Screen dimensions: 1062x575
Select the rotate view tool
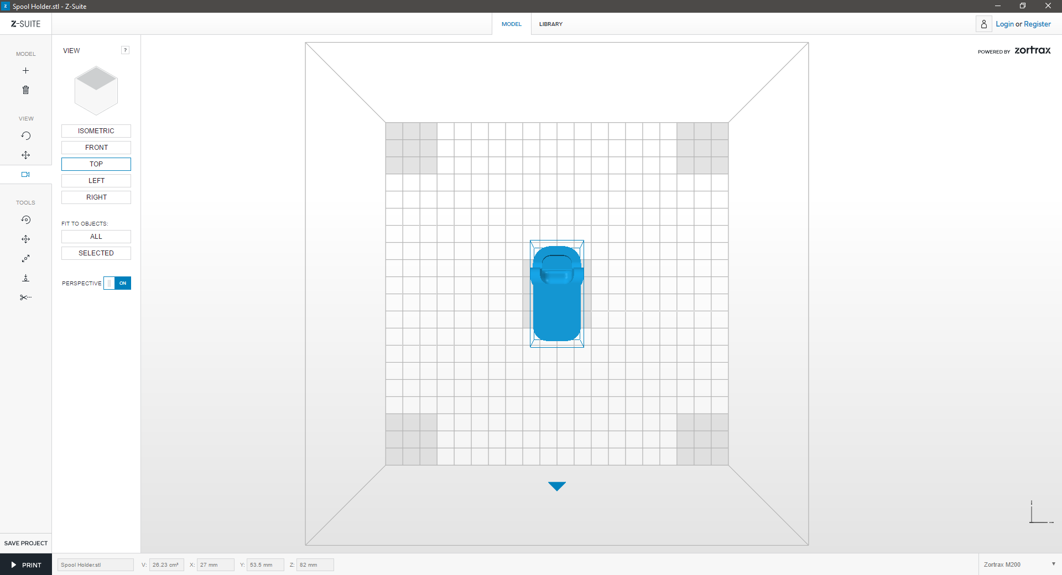tap(25, 136)
